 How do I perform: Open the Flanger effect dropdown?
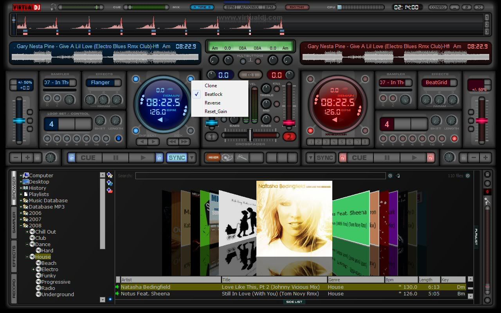coord(118,83)
